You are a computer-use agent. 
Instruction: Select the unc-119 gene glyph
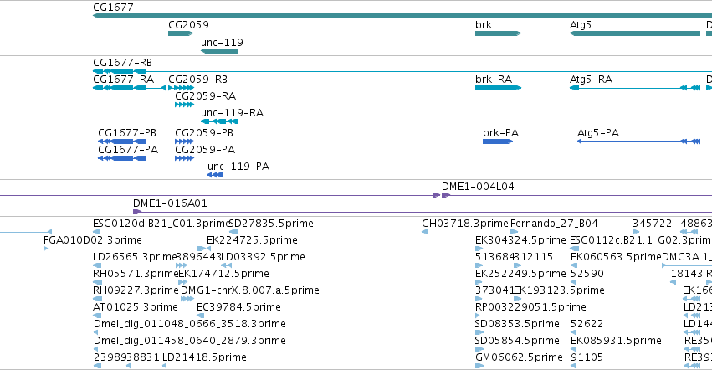pyautogui.click(x=219, y=51)
